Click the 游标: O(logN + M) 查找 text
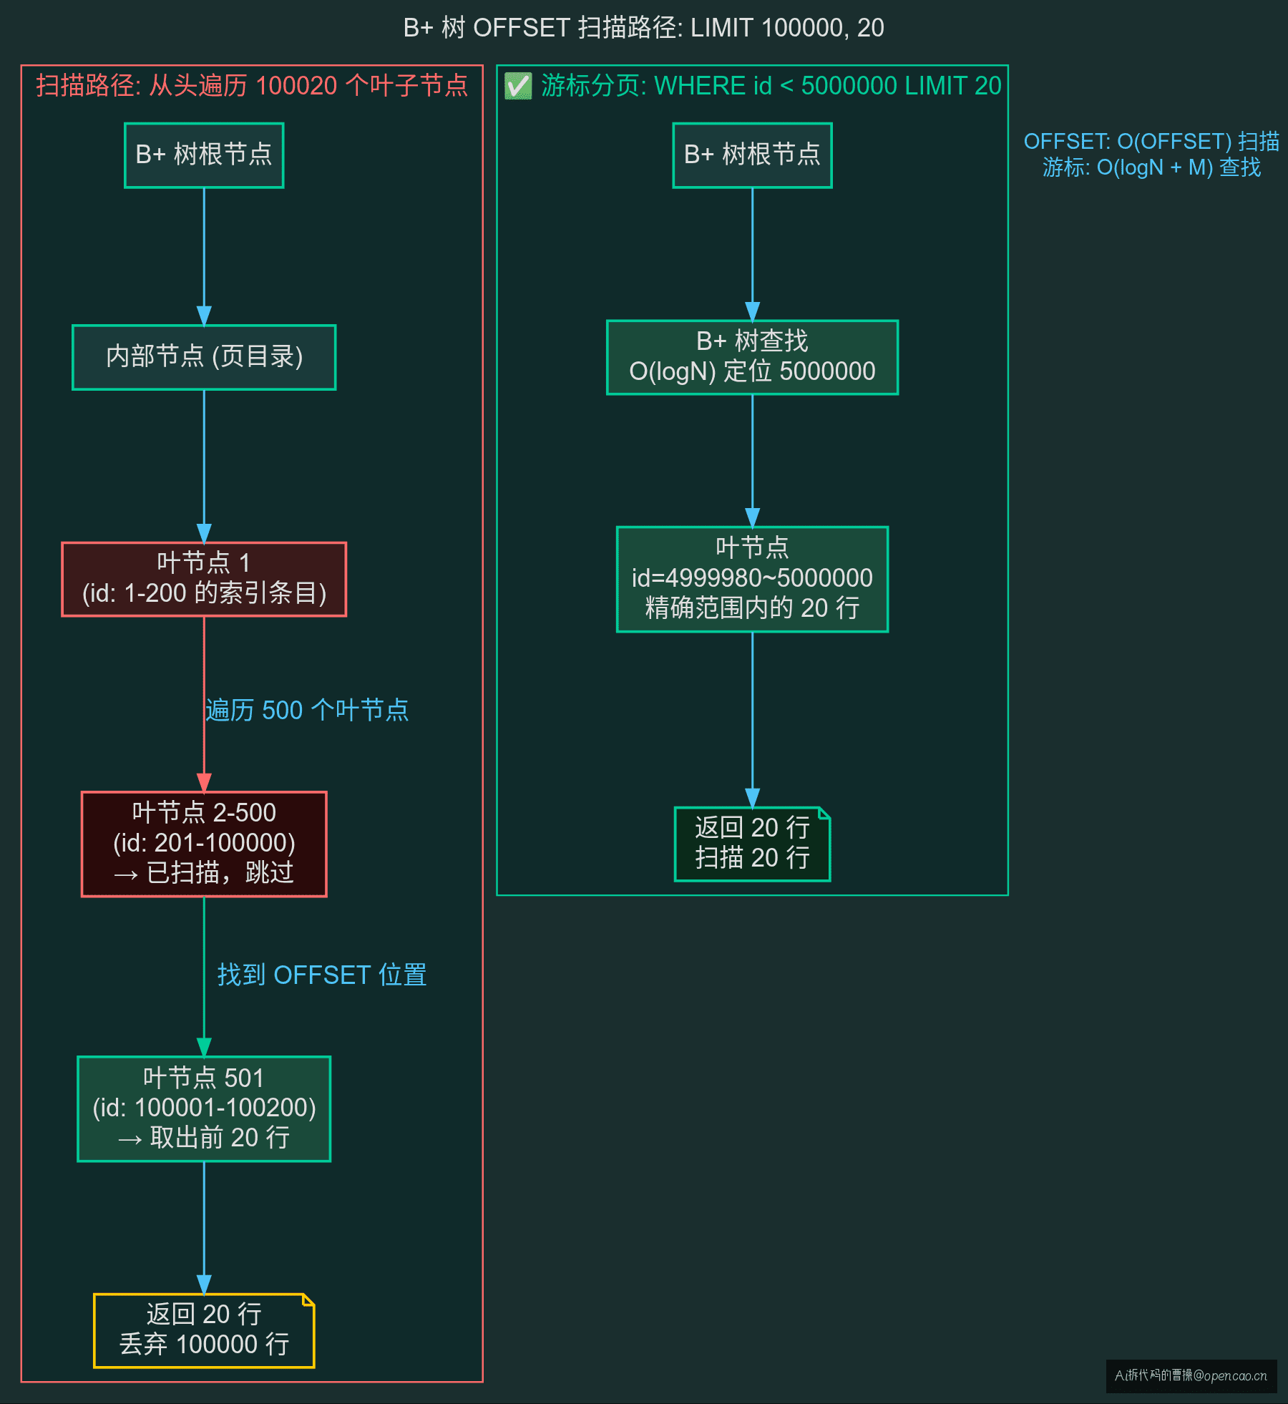 [1151, 167]
